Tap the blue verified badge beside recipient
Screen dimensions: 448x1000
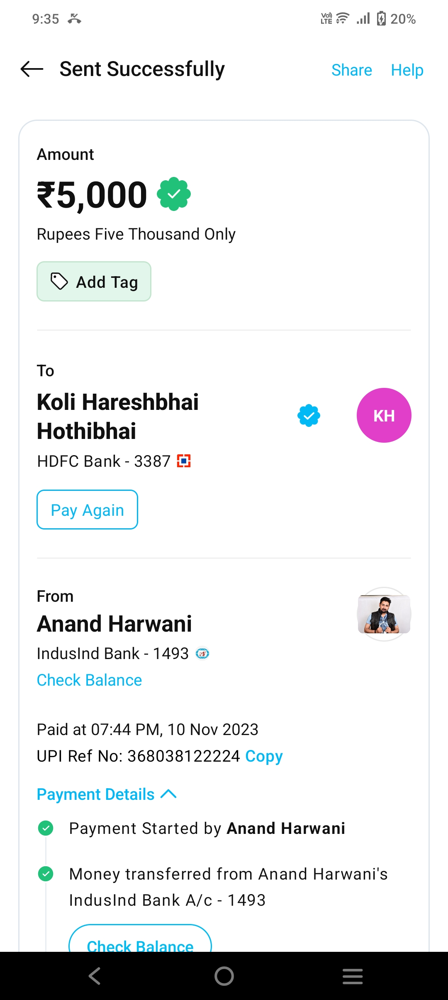click(309, 415)
